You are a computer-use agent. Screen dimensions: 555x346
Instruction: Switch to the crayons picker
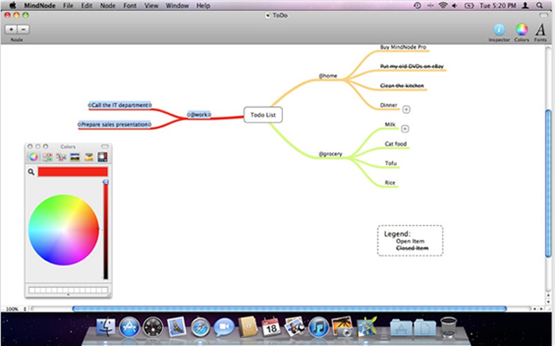coord(89,157)
